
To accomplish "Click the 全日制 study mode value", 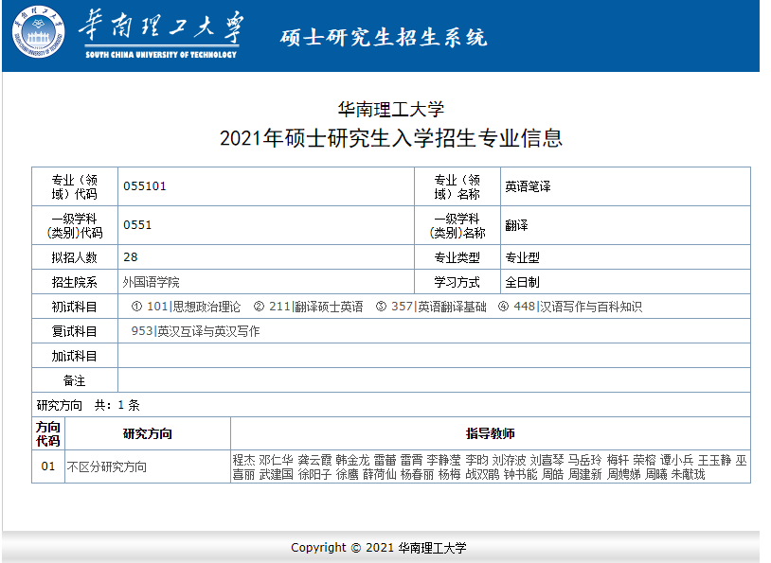I will (x=522, y=282).
